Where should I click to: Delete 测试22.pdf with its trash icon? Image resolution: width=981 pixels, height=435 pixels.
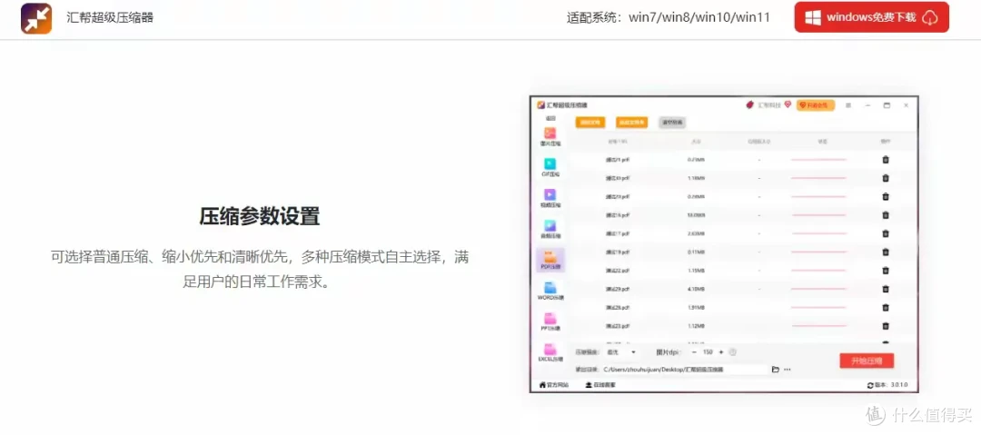pos(886,271)
